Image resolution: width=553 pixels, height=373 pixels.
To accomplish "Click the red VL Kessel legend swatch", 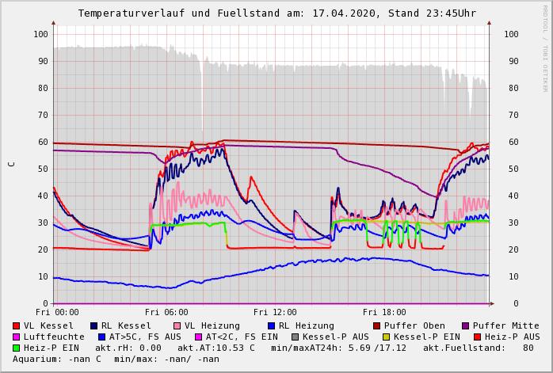I will (17, 325).
